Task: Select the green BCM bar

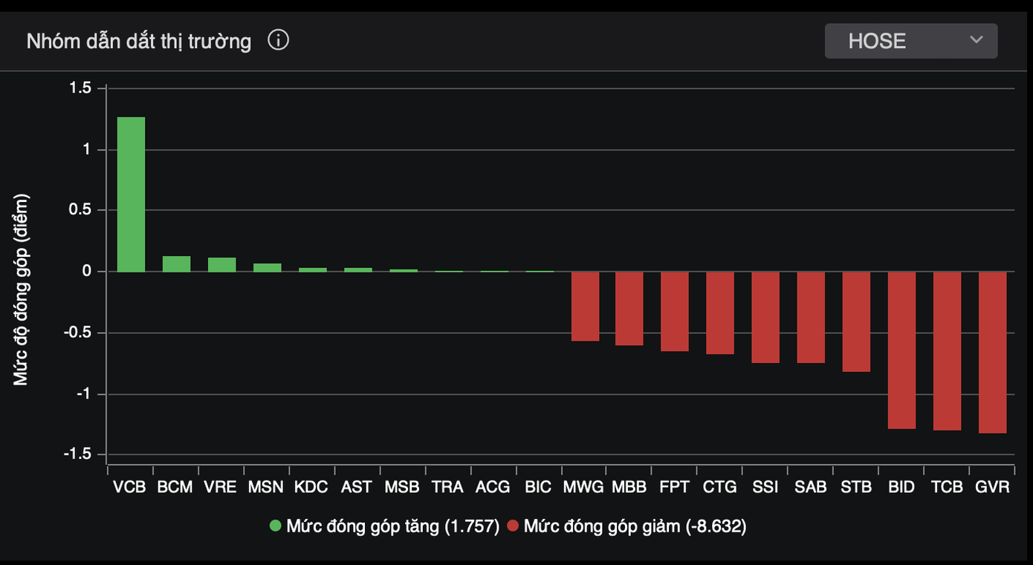Action: [x=176, y=264]
